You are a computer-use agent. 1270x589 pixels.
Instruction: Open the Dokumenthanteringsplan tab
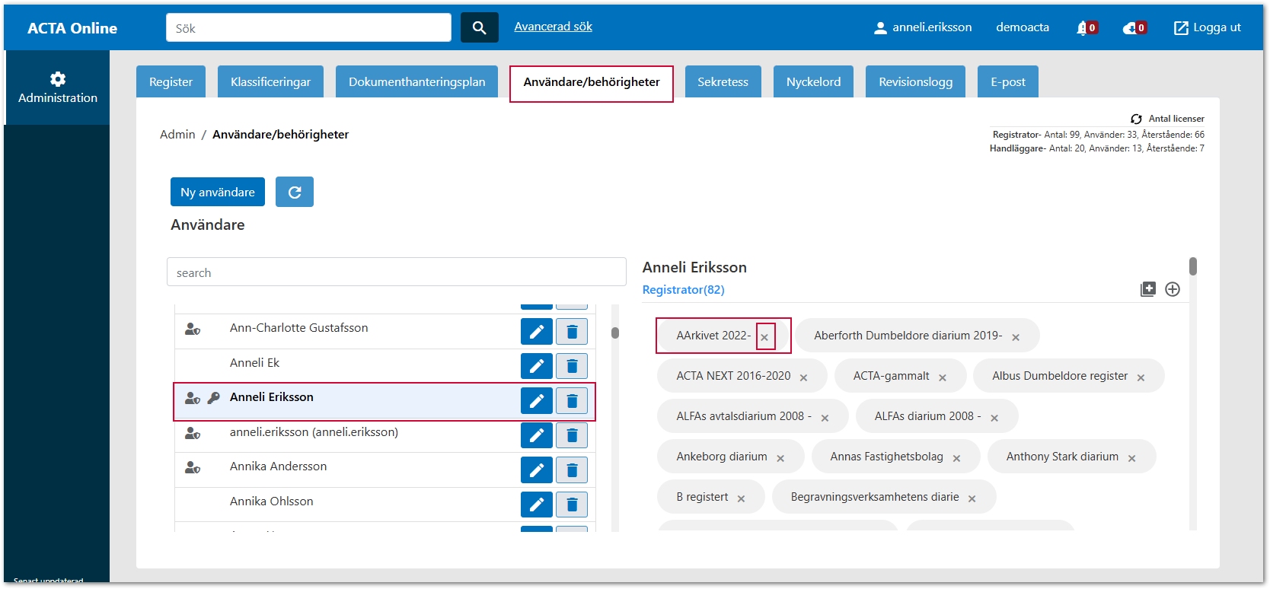click(416, 82)
